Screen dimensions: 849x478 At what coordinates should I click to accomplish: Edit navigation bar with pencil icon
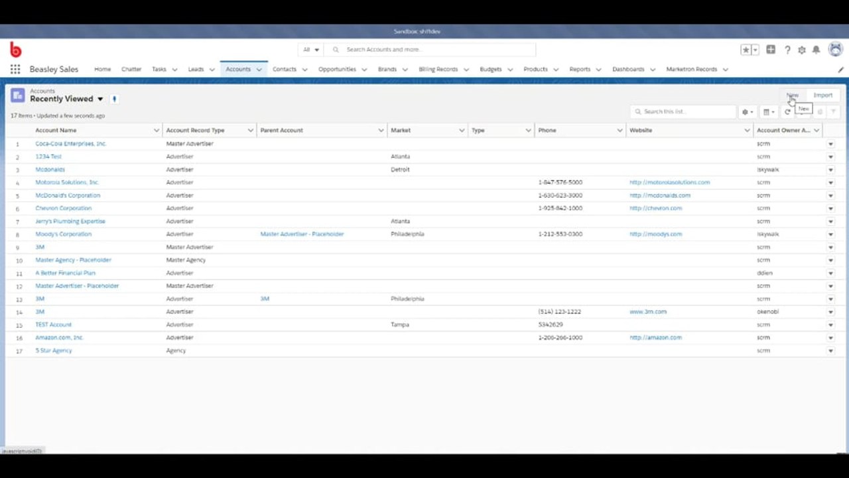pos(840,69)
